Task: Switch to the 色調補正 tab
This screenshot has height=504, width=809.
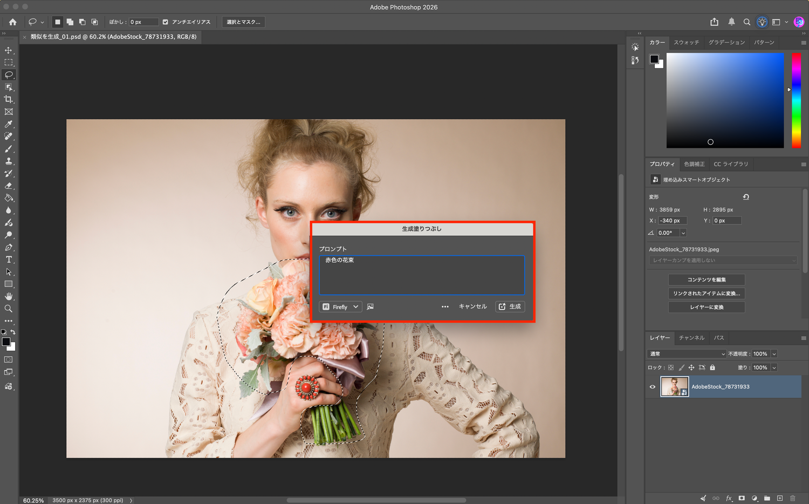Action: click(694, 164)
